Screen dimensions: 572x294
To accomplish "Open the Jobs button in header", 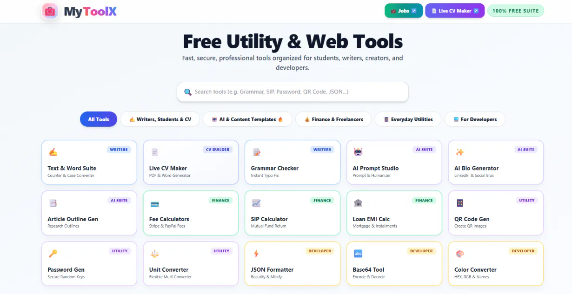I will click(x=404, y=11).
